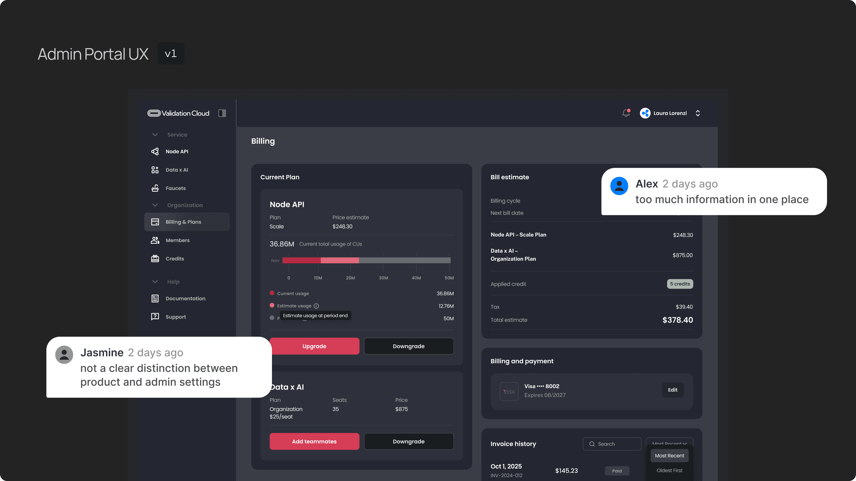Click the Upgrade button

pyautogui.click(x=314, y=346)
